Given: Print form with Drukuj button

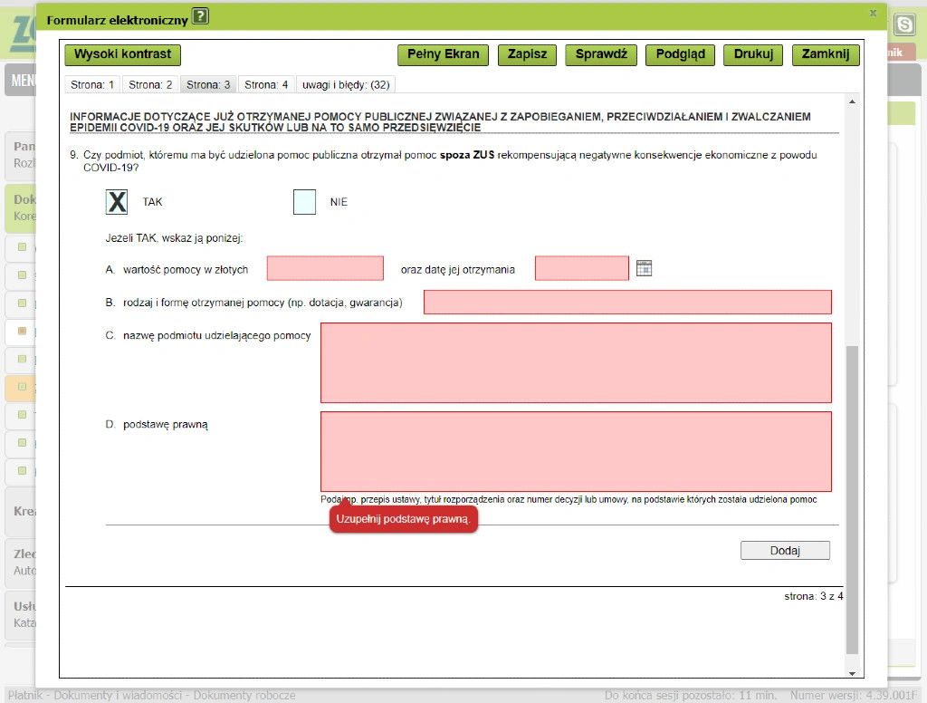Looking at the screenshot, I should click(x=753, y=54).
